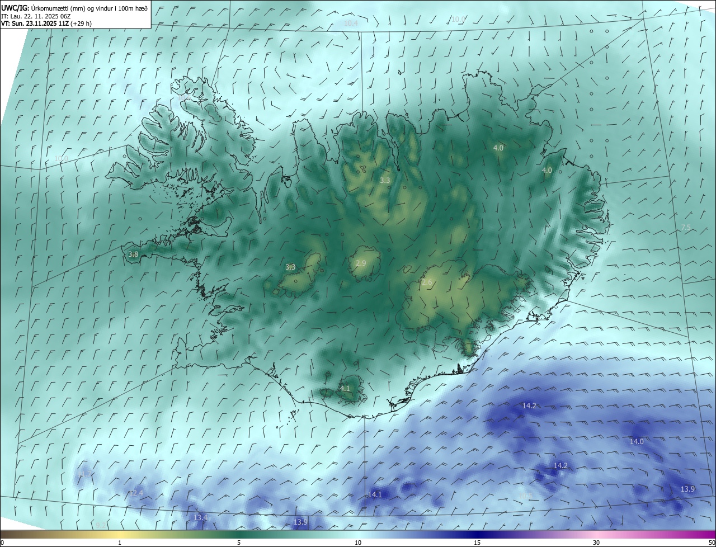Screen dimensions: 716x547
Task: Click the 50 tick label on color scale
Action: point(712,543)
